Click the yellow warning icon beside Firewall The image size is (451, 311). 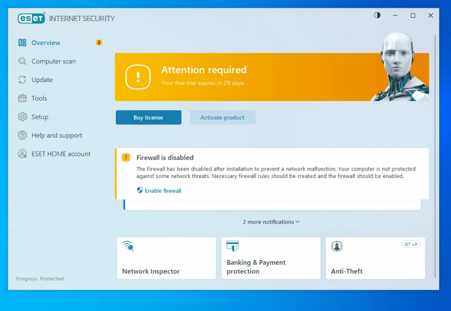126,157
